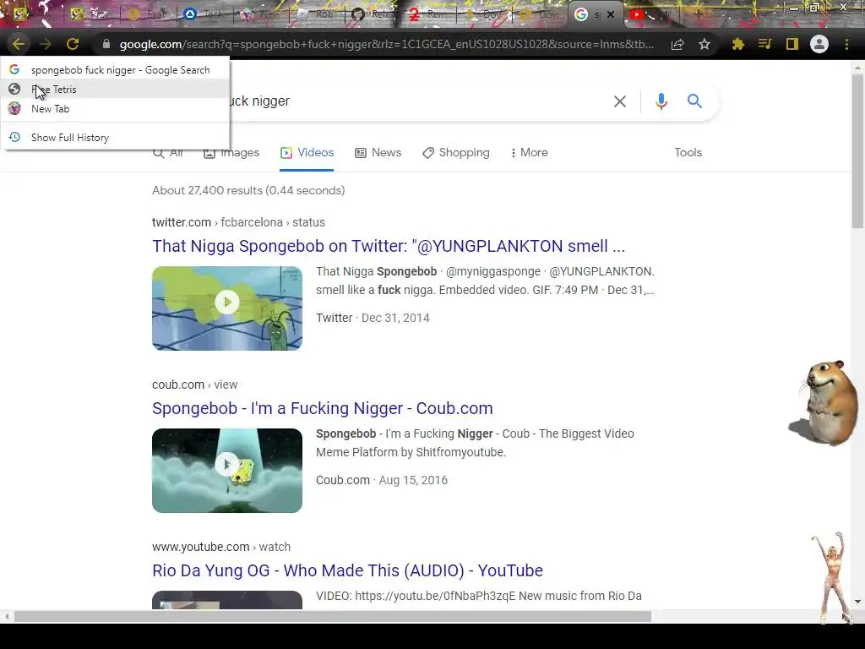The image size is (865, 649).
Task: Click the padlock site info icon
Action: 106,44
